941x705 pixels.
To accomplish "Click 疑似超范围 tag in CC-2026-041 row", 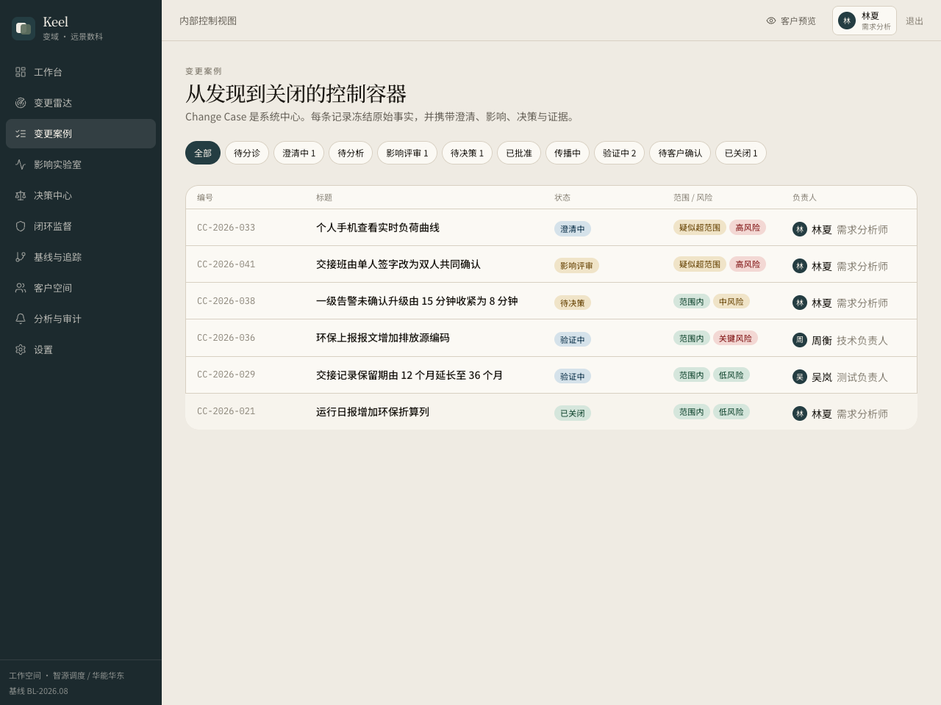I will click(700, 264).
